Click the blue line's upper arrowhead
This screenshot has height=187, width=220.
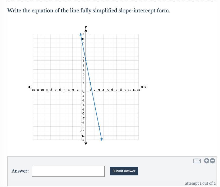tap(81, 35)
